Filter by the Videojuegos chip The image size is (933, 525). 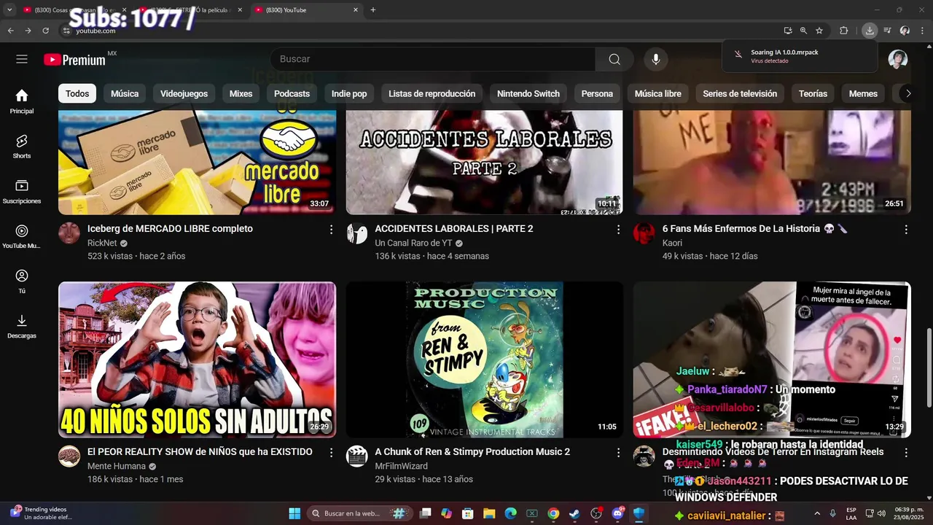(x=184, y=93)
